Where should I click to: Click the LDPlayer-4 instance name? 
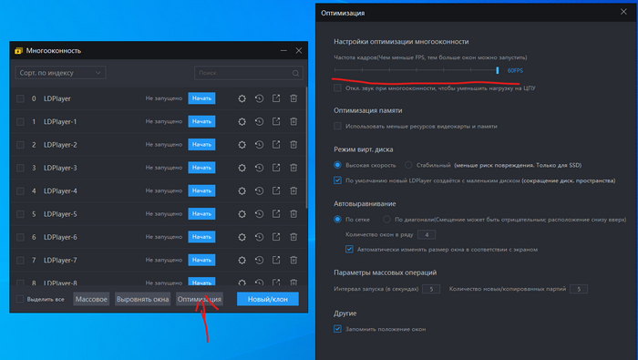(60, 190)
